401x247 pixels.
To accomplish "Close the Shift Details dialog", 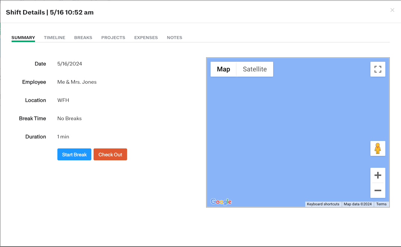I will 392,10.
